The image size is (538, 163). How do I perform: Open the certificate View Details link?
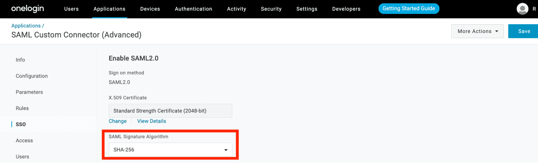pyautogui.click(x=151, y=121)
